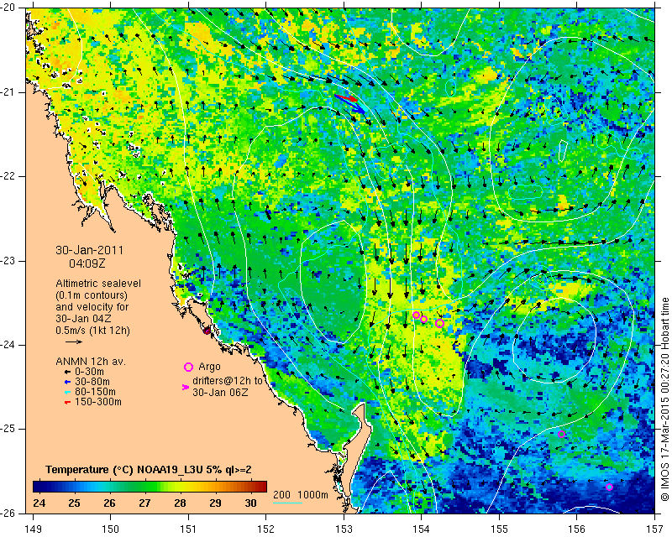Click the magenta drifter arrow legend symbol

tap(186, 387)
